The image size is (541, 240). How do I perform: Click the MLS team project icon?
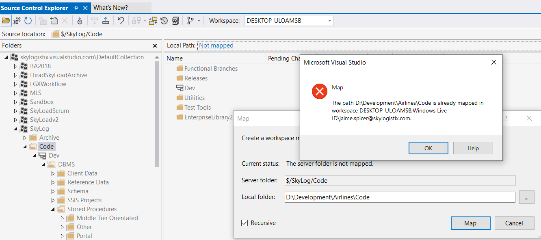[x=24, y=93]
